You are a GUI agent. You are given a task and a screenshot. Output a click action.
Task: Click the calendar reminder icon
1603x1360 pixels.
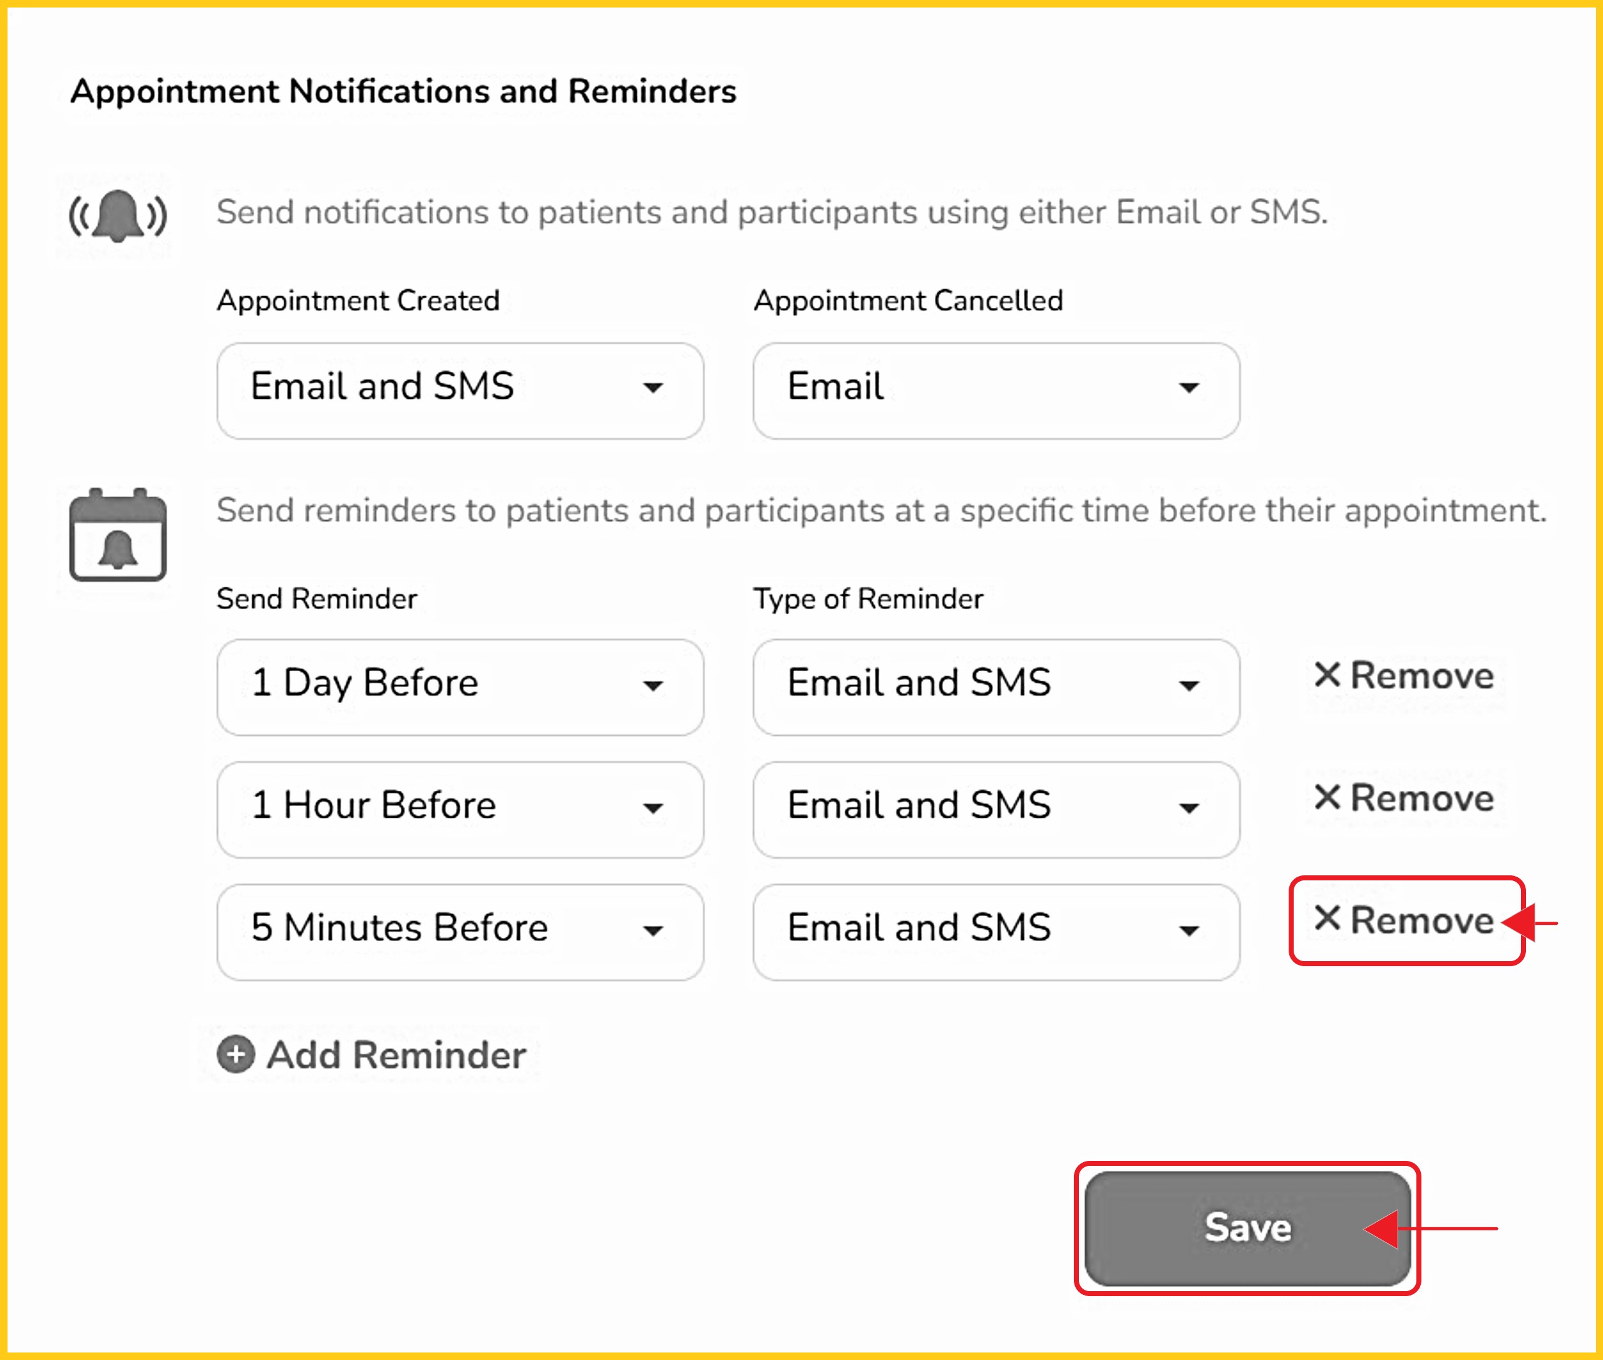click(x=118, y=535)
